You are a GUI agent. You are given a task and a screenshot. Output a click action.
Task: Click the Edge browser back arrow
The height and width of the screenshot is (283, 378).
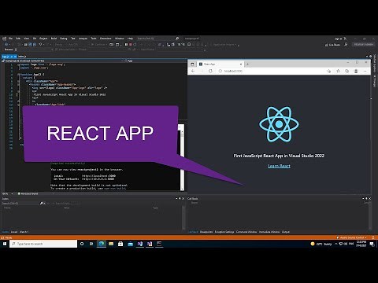coord(193,71)
